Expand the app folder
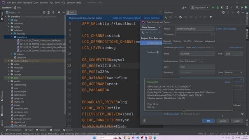Viewport: 249px width, 140px height. point(8,20)
